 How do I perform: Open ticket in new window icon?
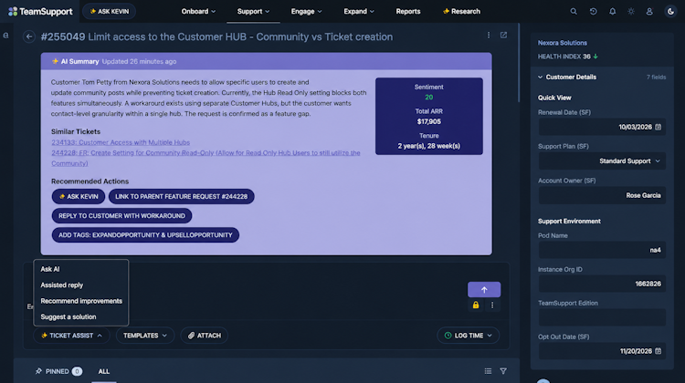pos(503,35)
